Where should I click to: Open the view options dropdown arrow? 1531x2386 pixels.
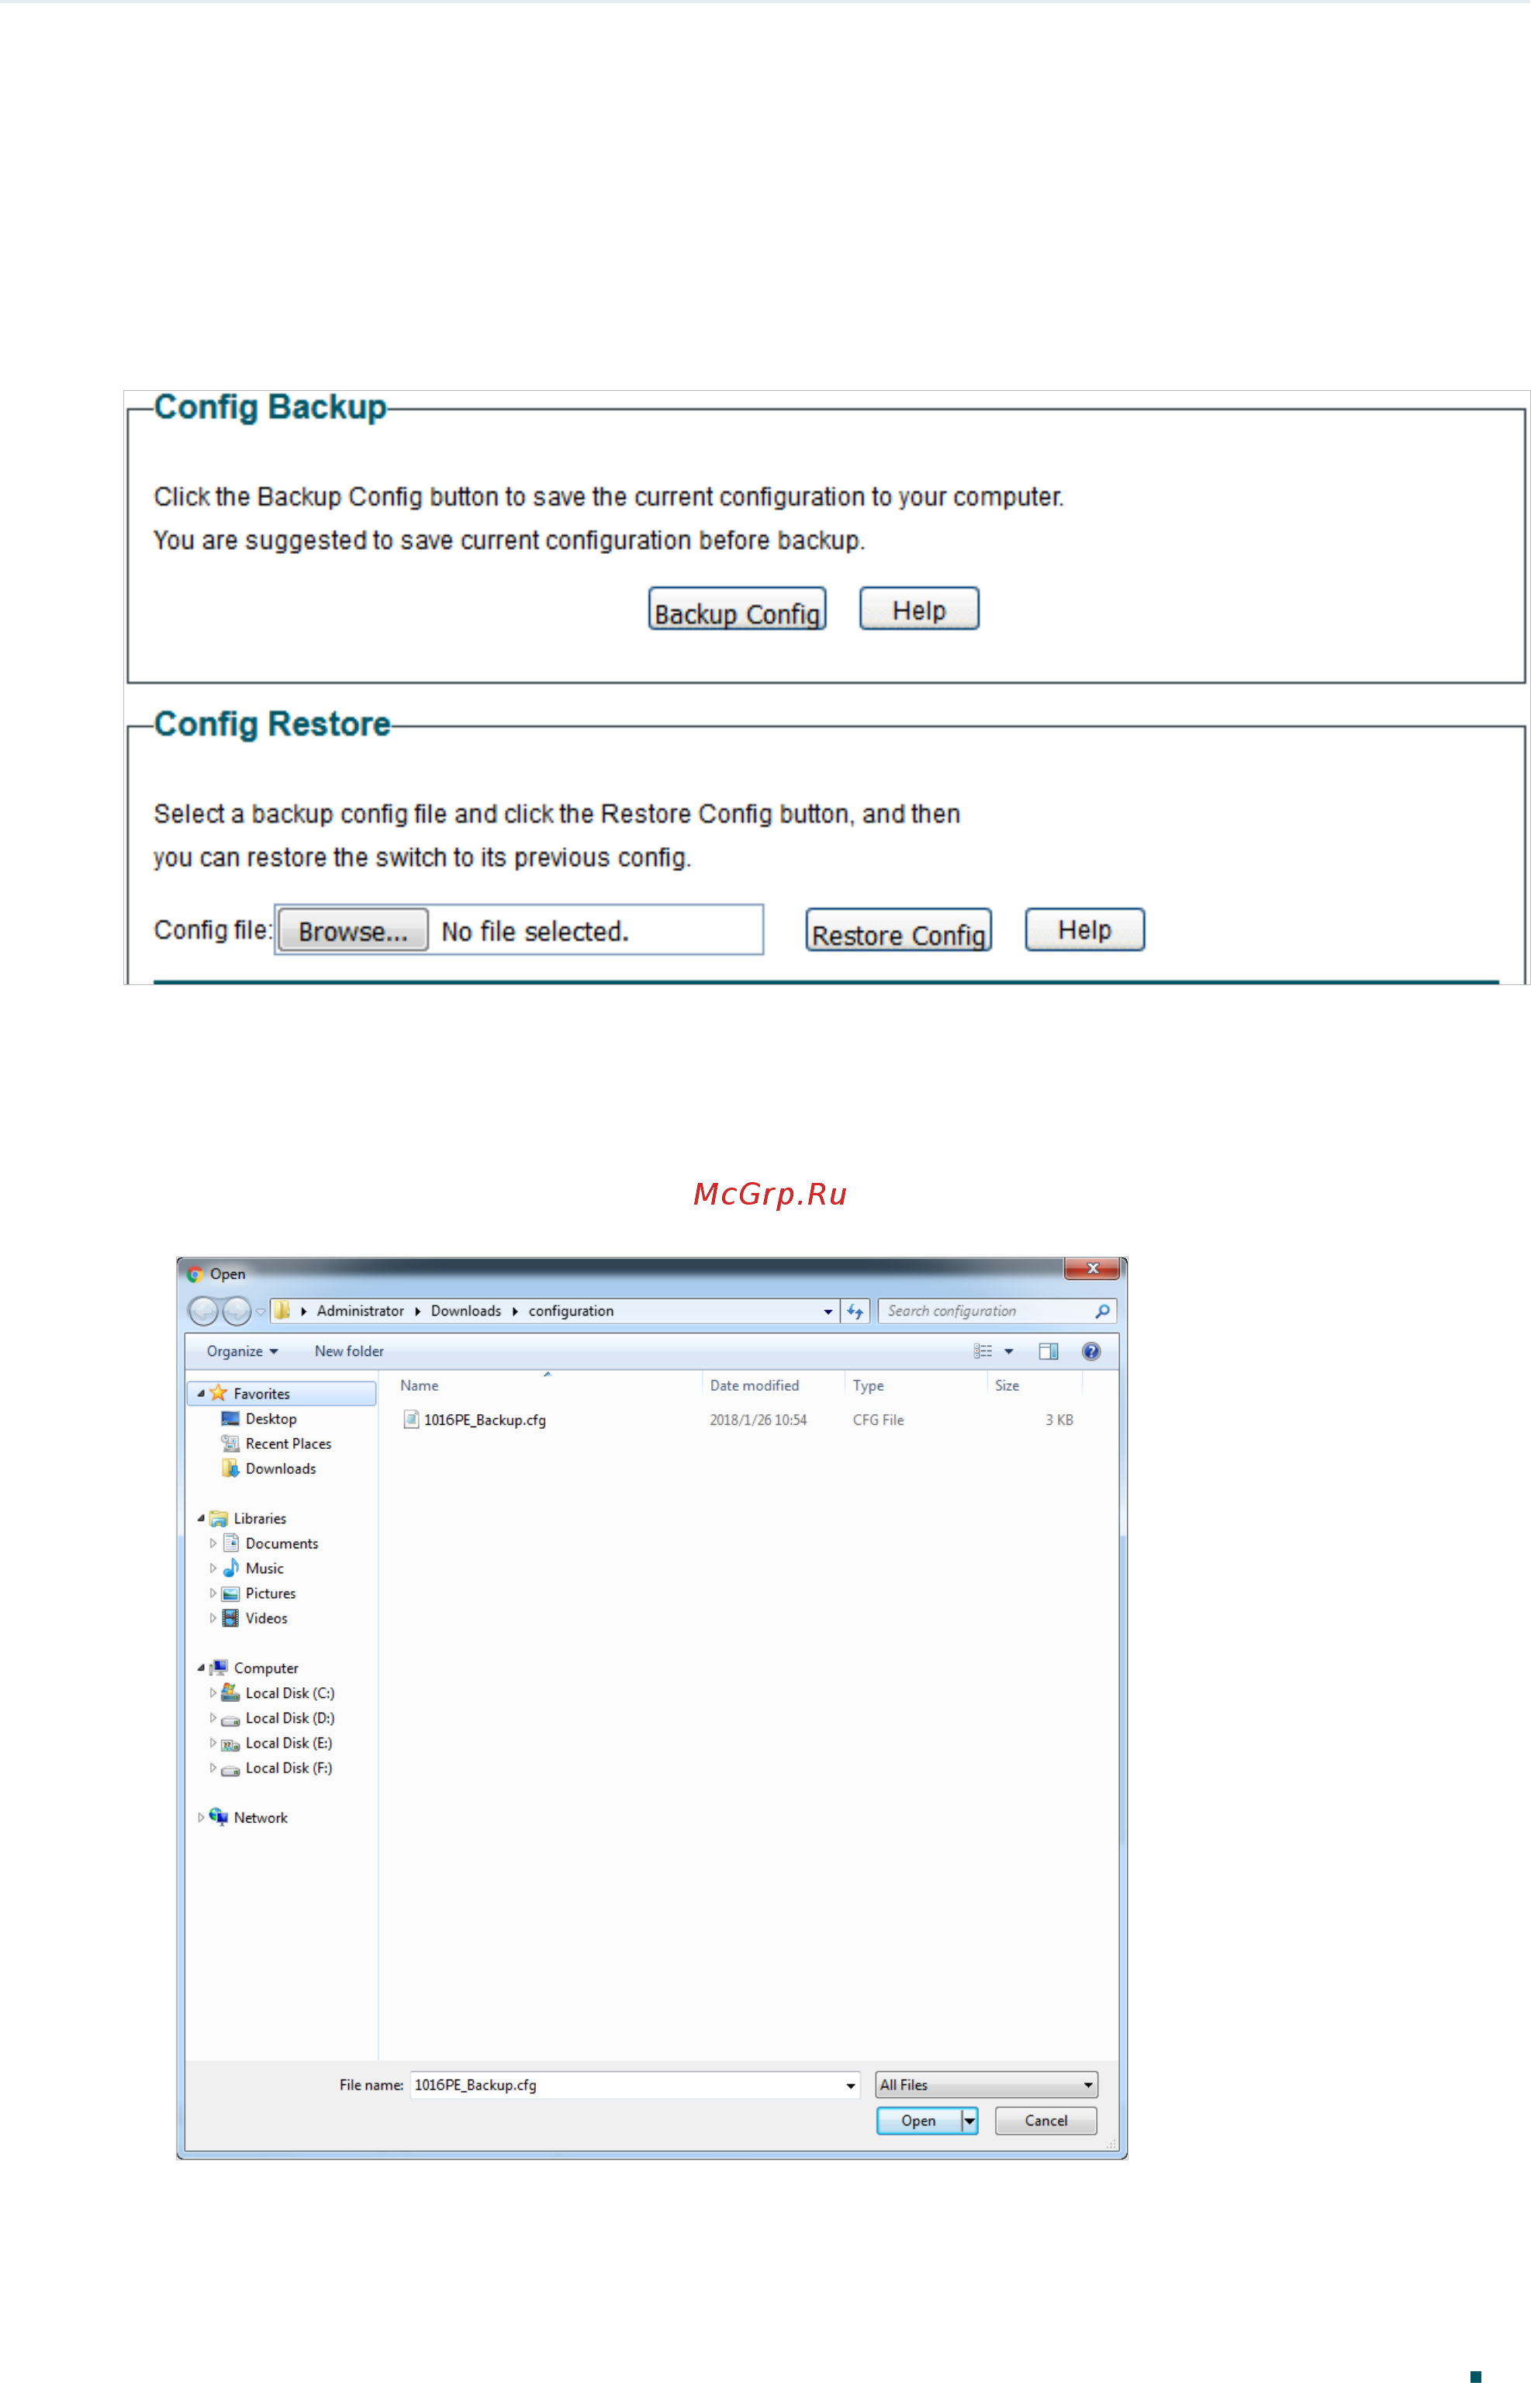tap(1009, 1351)
